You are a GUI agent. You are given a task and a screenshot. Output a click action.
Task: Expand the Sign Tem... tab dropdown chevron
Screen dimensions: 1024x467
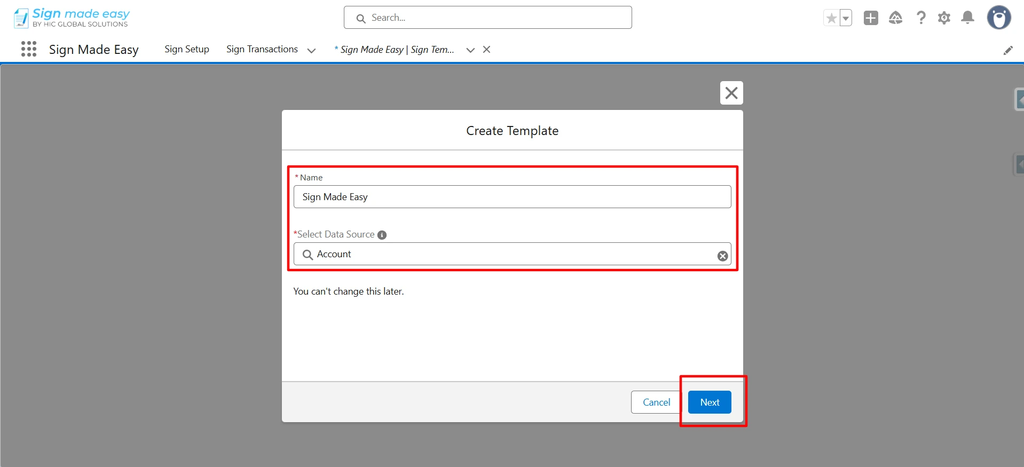click(x=470, y=50)
